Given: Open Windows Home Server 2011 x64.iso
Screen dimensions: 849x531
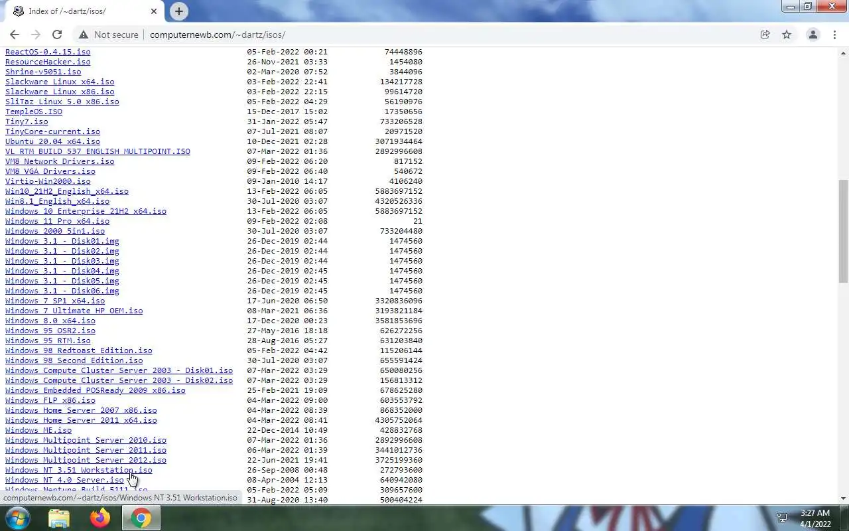Looking at the screenshot, I should click(x=81, y=420).
